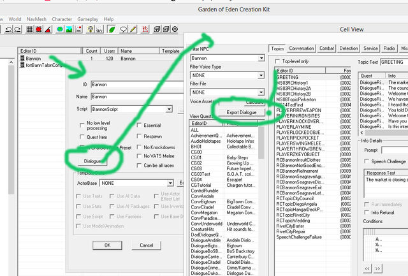Viewport: 408px width, 276px height.
Task: Click the Export Dialogue button
Action: (242, 112)
